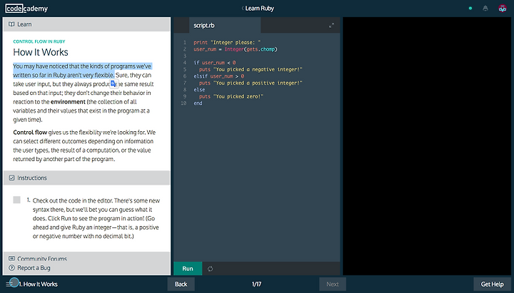The height and width of the screenshot is (293, 514).
Task: Click the Community Forums icon
Action: coord(12,259)
